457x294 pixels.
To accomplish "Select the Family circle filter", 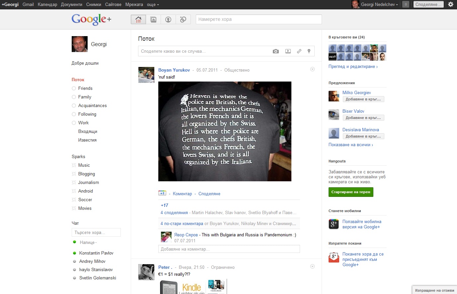I will 85,97.
